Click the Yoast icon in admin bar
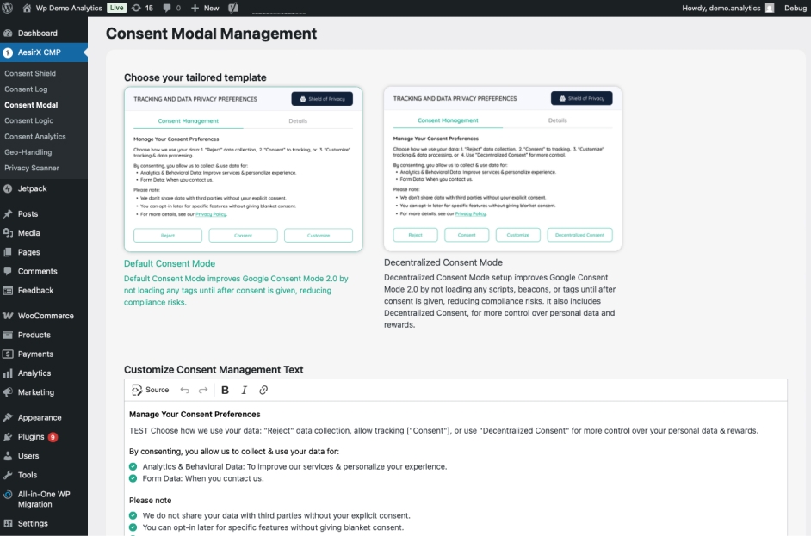 233,8
